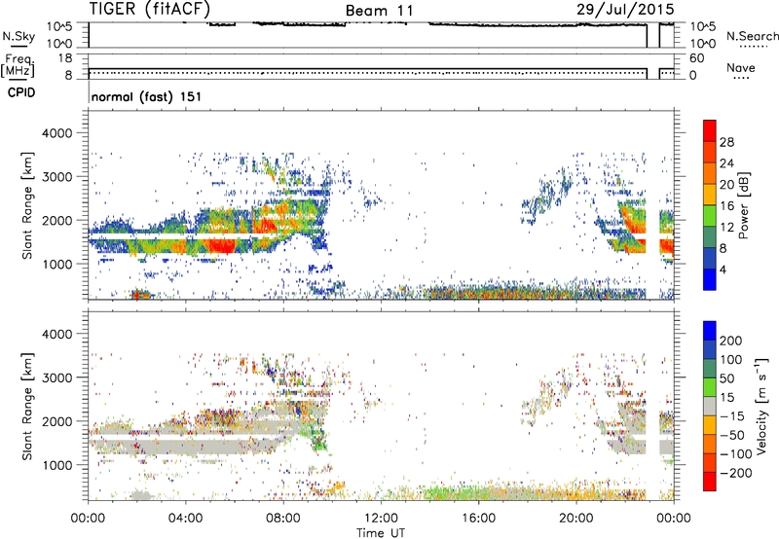The image size is (779, 539).
Task: Click the '04:00' time tick label
Action: click(186, 519)
